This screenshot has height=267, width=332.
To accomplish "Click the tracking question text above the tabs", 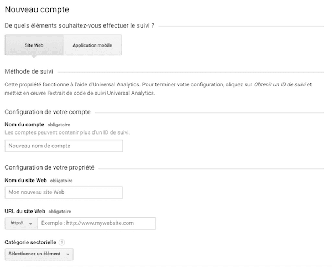I will click(x=79, y=26).
